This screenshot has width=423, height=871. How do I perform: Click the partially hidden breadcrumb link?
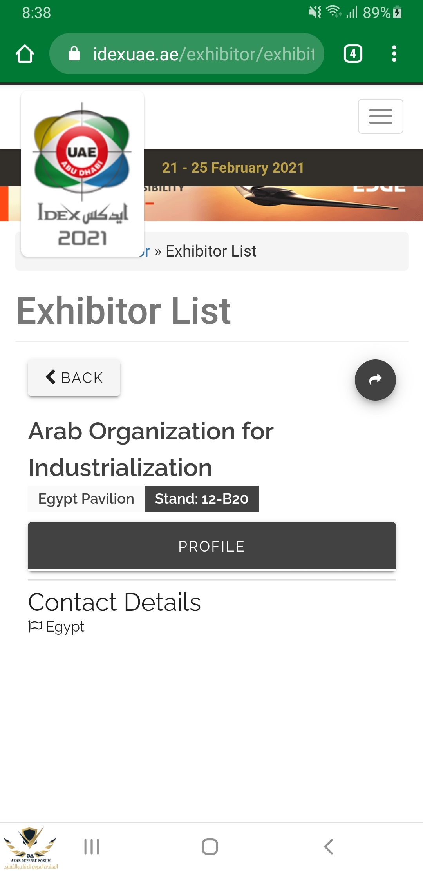[145, 251]
